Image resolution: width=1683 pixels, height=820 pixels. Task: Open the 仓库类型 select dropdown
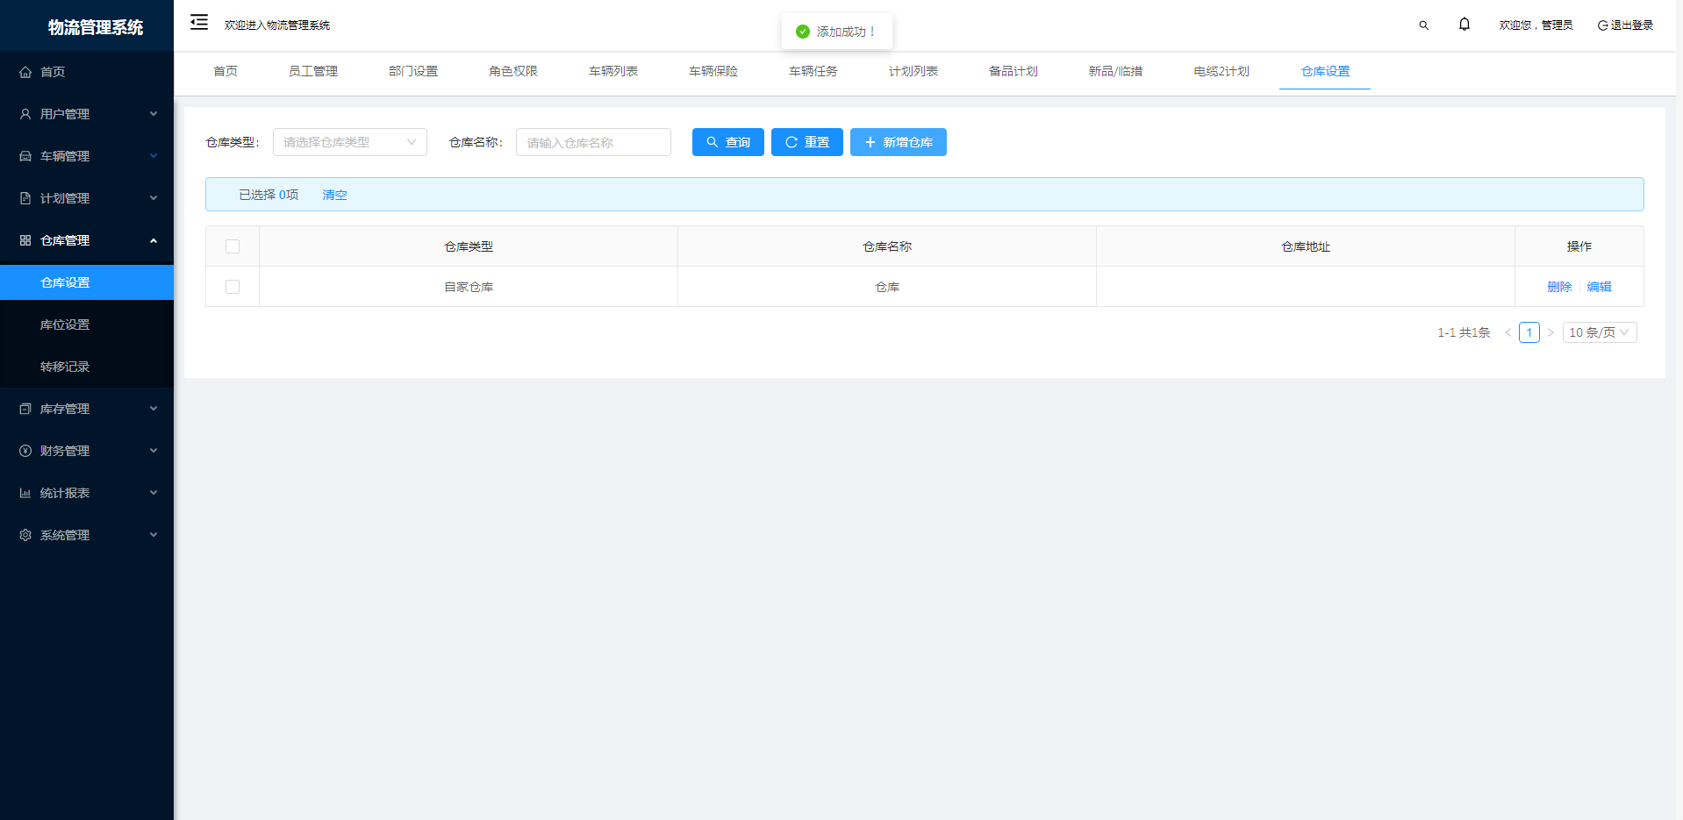[350, 142]
